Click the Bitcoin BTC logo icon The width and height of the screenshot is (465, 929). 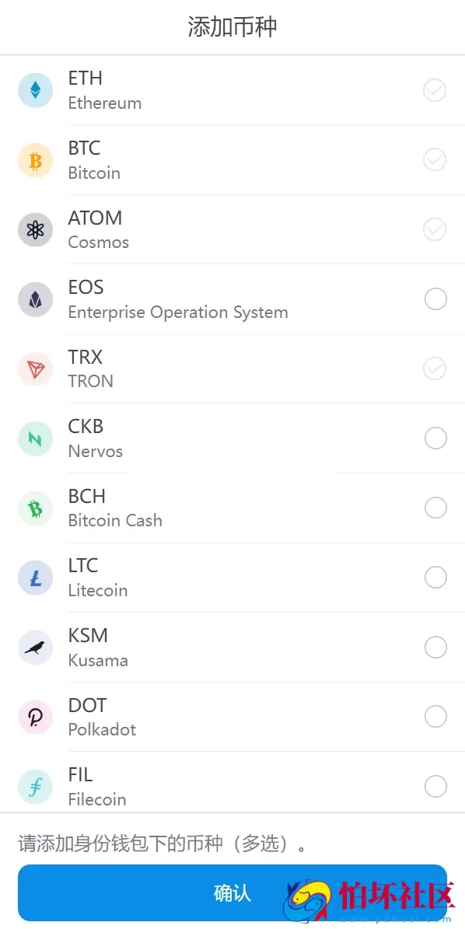tap(35, 159)
